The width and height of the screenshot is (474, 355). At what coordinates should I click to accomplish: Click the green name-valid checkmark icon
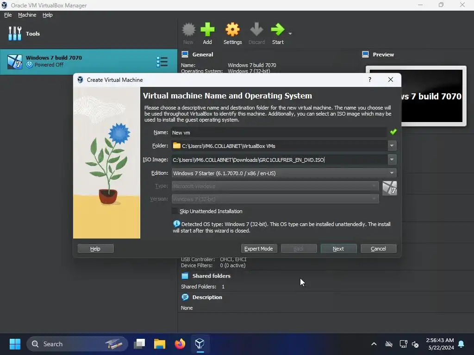tap(393, 132)
